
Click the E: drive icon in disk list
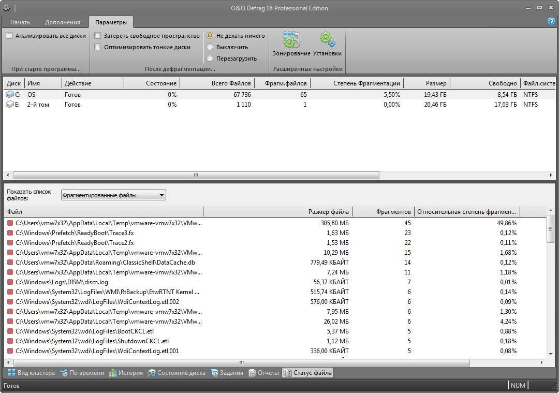point(10,105)
